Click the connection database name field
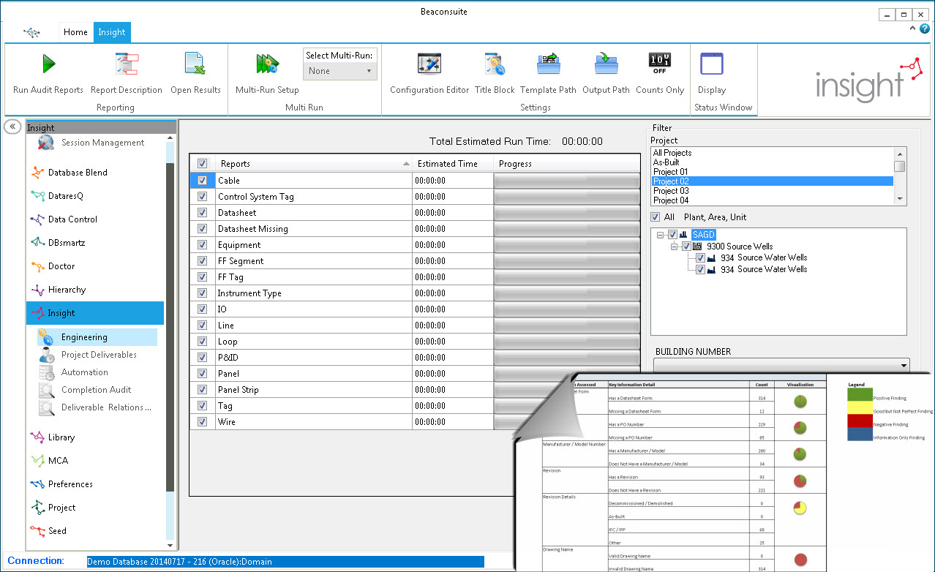The image size is (935, 572). click(285, 562)
